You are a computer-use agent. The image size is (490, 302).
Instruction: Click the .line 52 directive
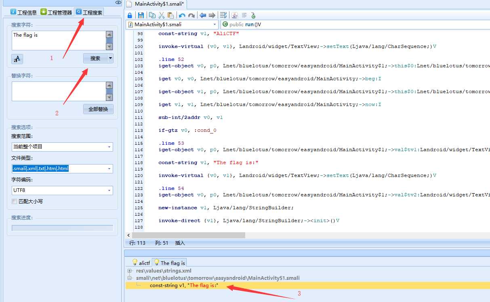[171, 59]
